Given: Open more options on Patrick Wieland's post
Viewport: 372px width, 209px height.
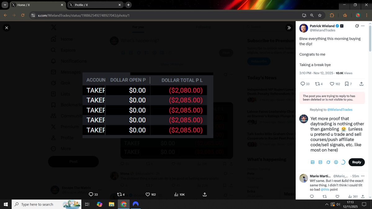Looking at the screenshot, I should pyautogui.click(x=363, y=26).
